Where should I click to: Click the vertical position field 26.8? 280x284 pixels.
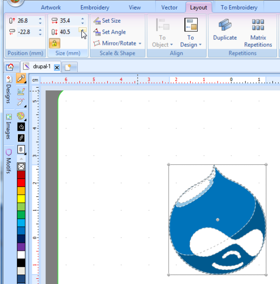pyautogui.click(x=27, y=21)
